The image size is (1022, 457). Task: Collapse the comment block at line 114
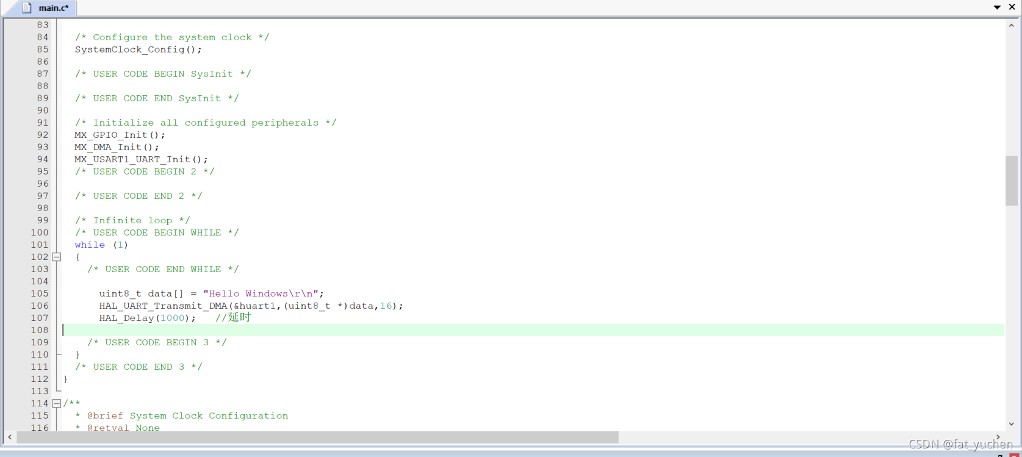57,403
